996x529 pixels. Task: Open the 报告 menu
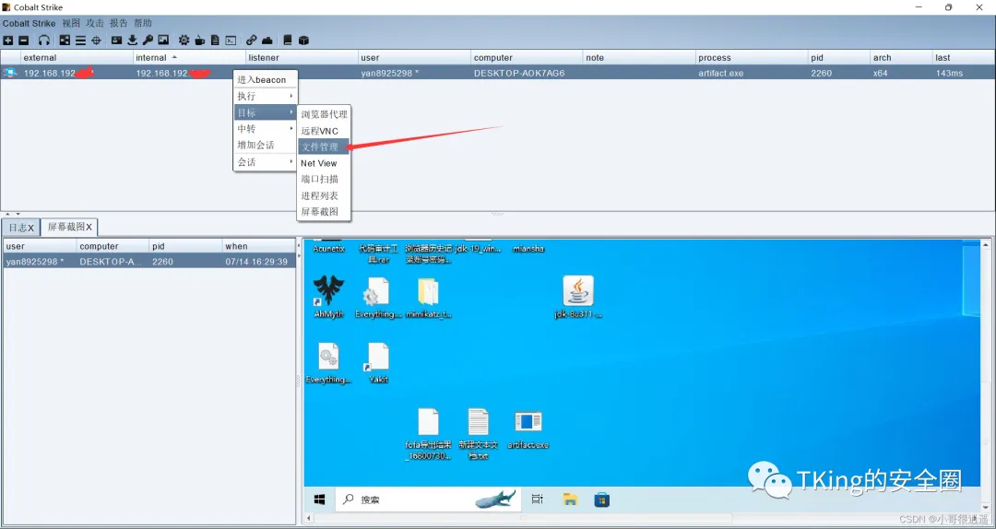click(x=119, y=23)
